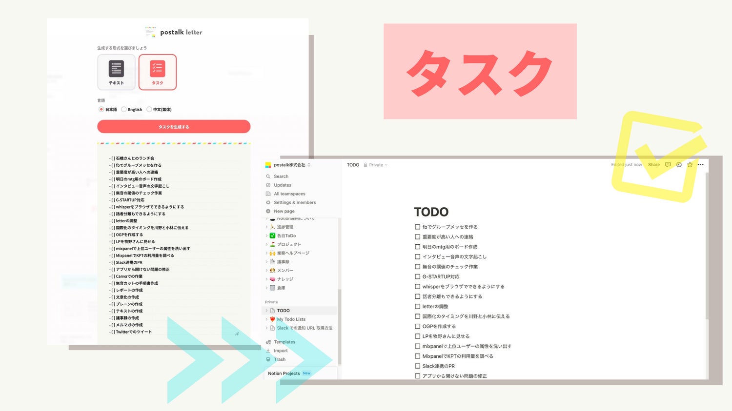This screenshot has width=732, height=411.
Task: Click the タスクを生成する button
Action: 174,127
